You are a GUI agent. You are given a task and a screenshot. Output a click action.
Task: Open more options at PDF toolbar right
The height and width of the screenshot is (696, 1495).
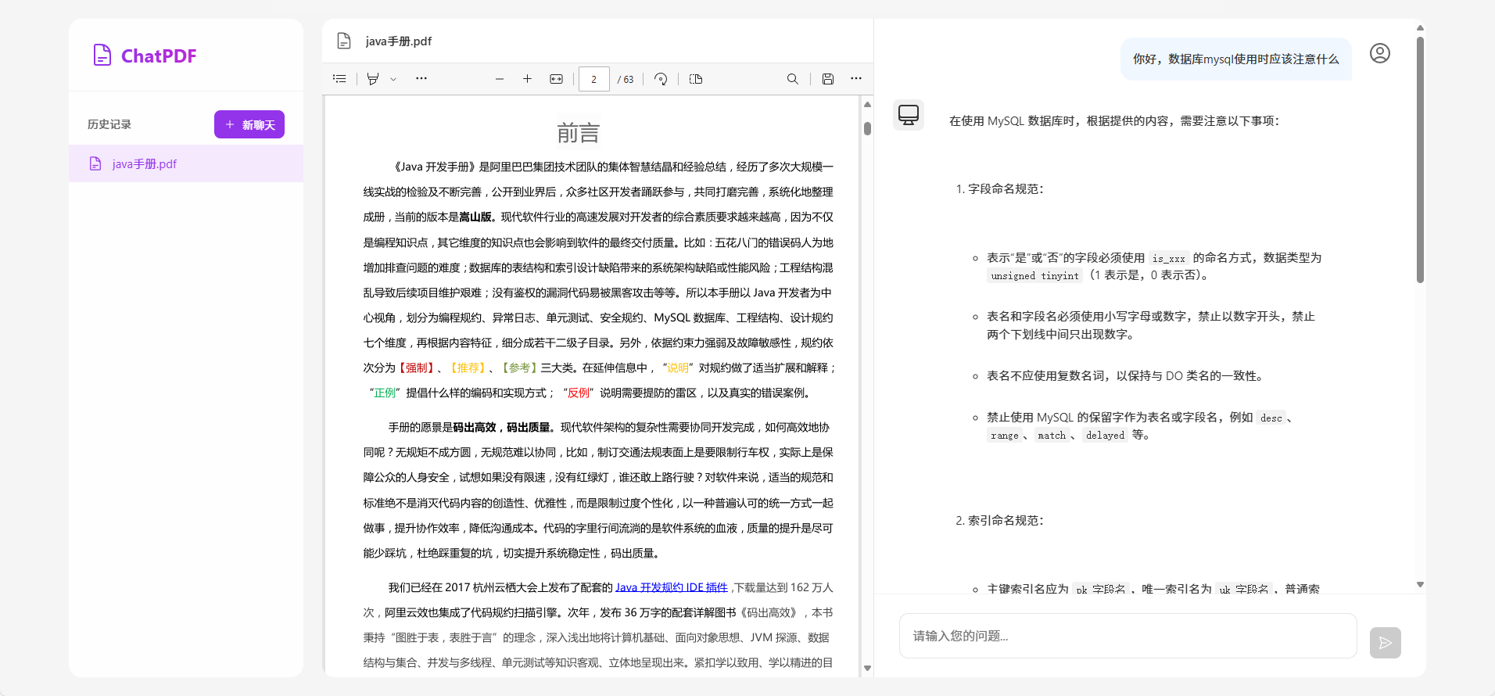tap(856, 79)
